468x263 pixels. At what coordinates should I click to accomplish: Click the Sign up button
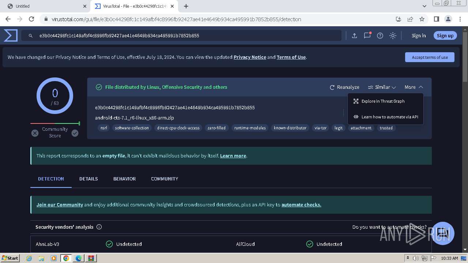tap(445, 35)
